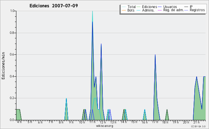Click the '7 h' x-axis label

(51, 122)
